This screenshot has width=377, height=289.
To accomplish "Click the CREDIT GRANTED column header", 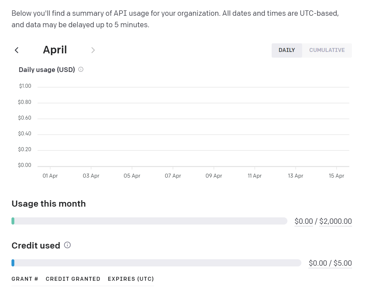I will [73, 279].
